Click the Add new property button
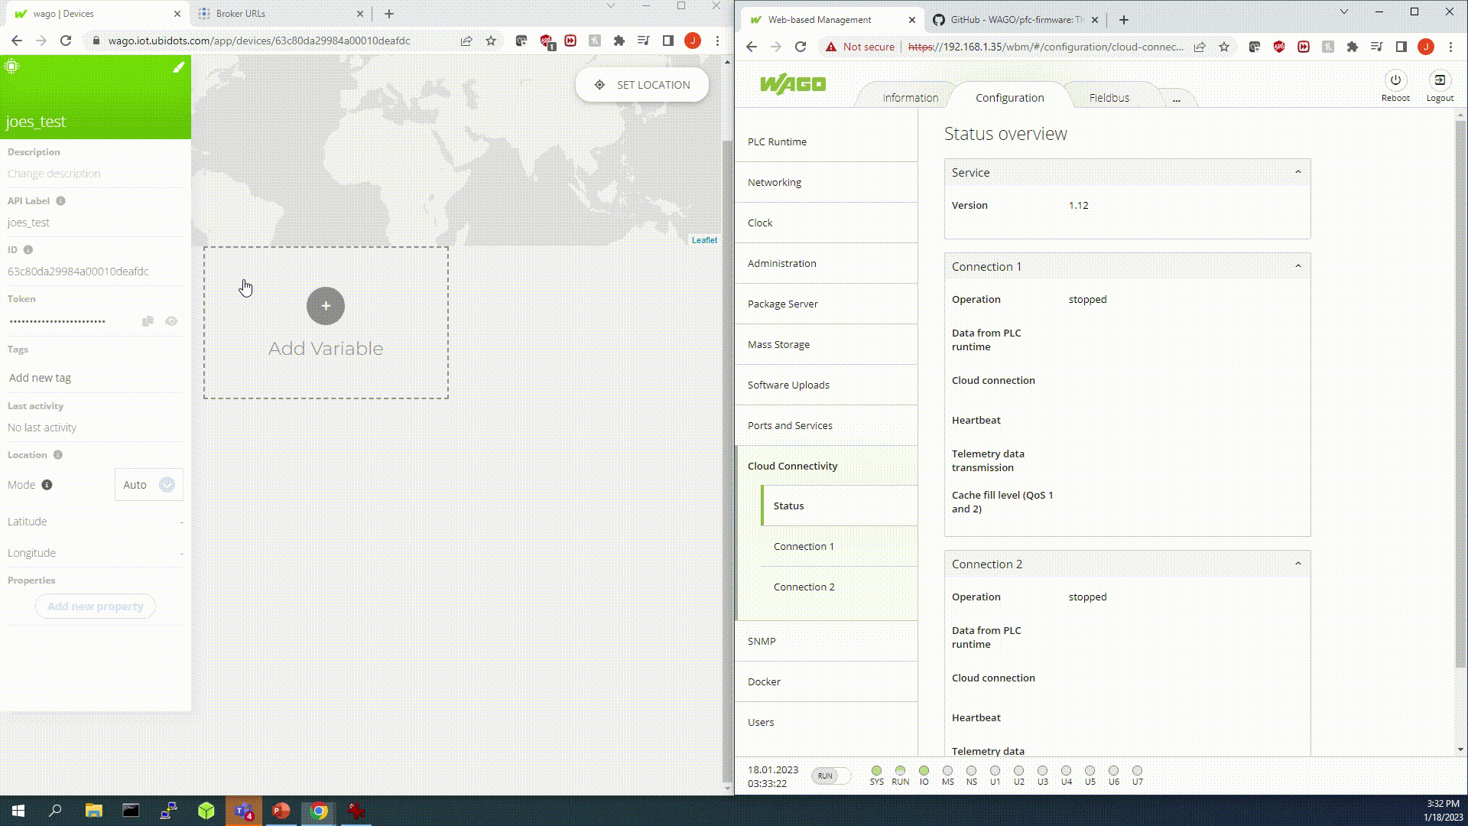This screenshot has width=1468, height=826. point(96,606)
